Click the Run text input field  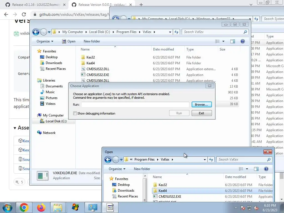coord(135,105)
